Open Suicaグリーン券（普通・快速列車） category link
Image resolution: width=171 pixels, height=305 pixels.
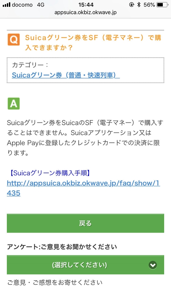tap(66, 75)
